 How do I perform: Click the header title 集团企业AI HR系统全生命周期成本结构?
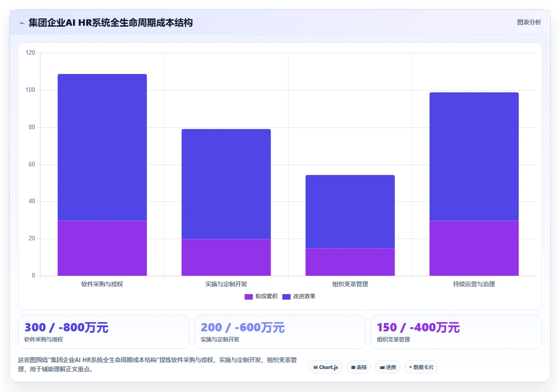(110, 23)
